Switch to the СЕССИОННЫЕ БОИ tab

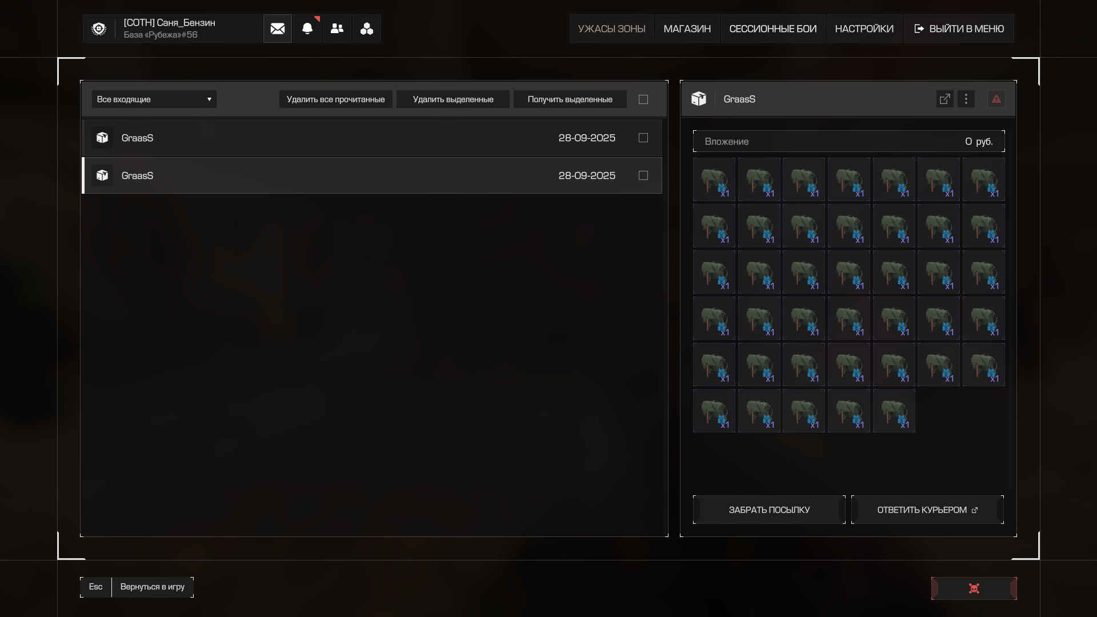click(773, 29)
